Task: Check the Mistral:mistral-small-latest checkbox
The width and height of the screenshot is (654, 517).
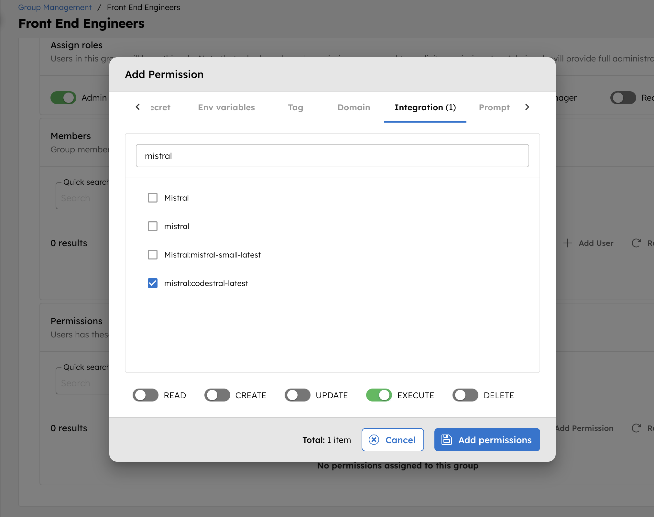Action: (153, 255)
